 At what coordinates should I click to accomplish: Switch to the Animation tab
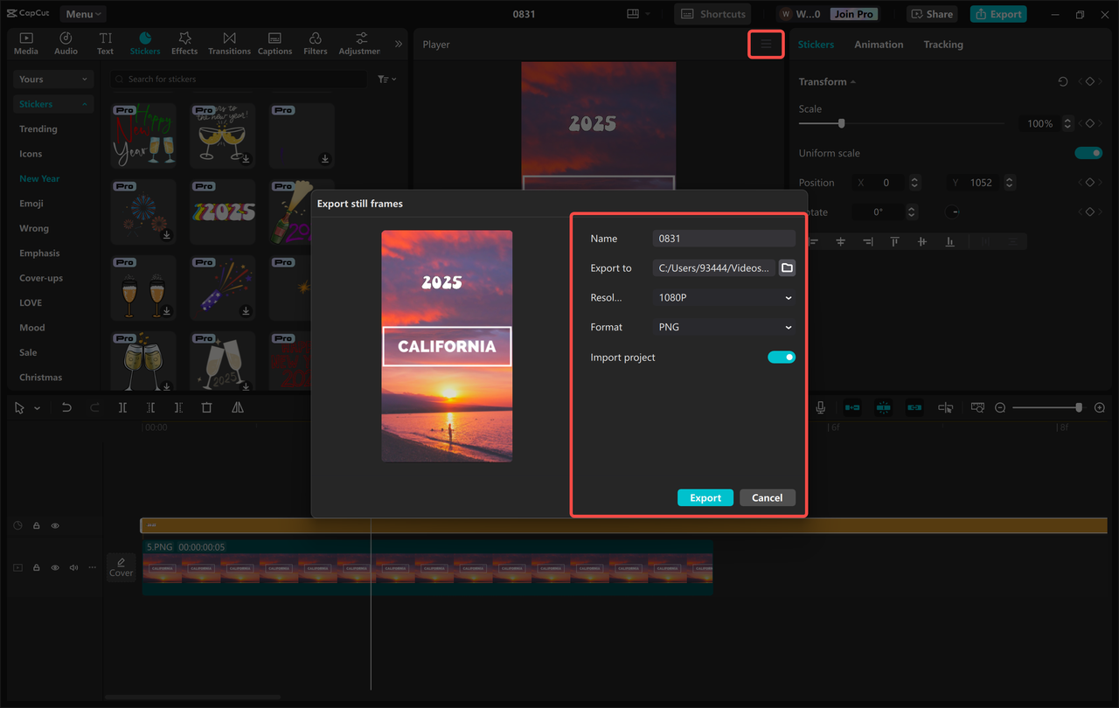[x=879, y=44]
